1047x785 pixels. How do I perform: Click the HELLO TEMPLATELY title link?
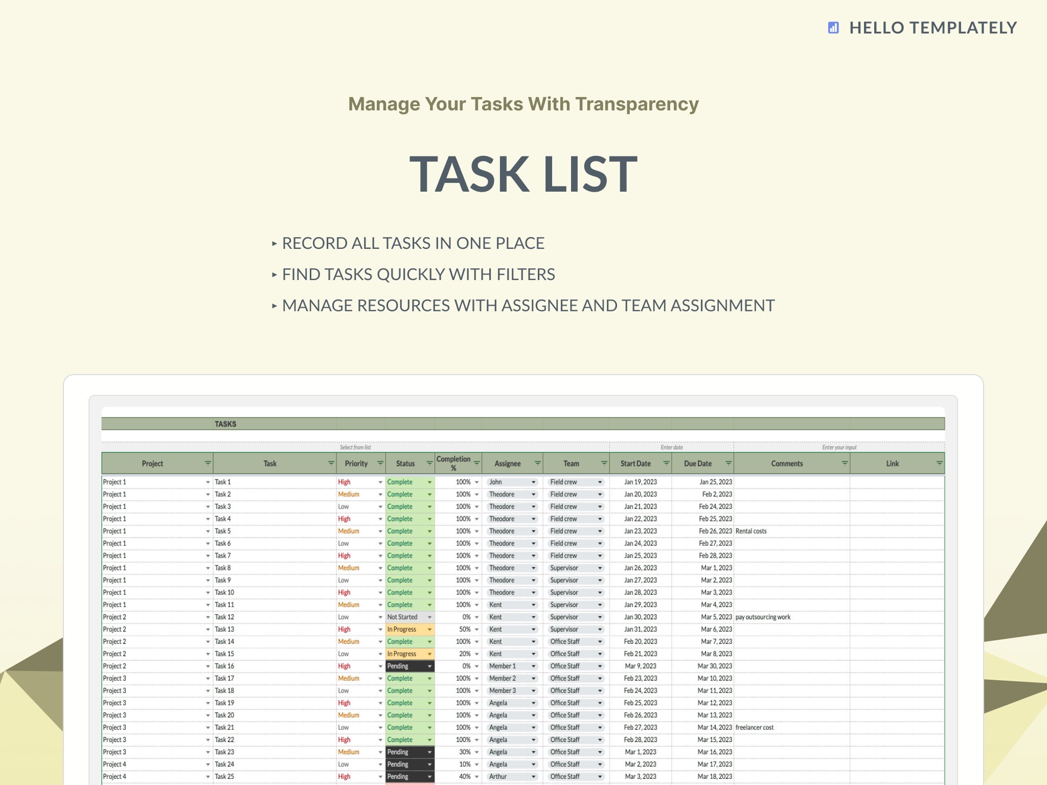(x=932, y=28)
